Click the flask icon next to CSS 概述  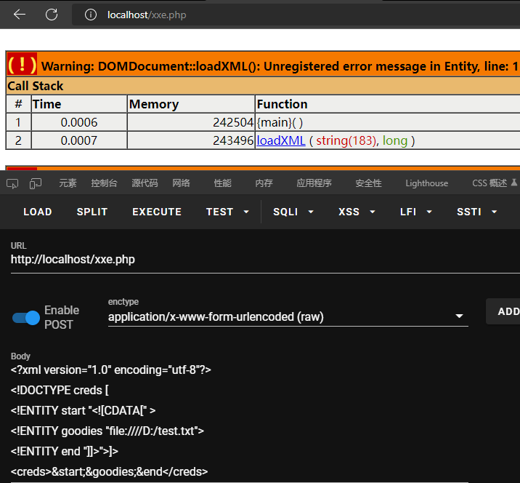pyautogui.click(x=514, y=183)
